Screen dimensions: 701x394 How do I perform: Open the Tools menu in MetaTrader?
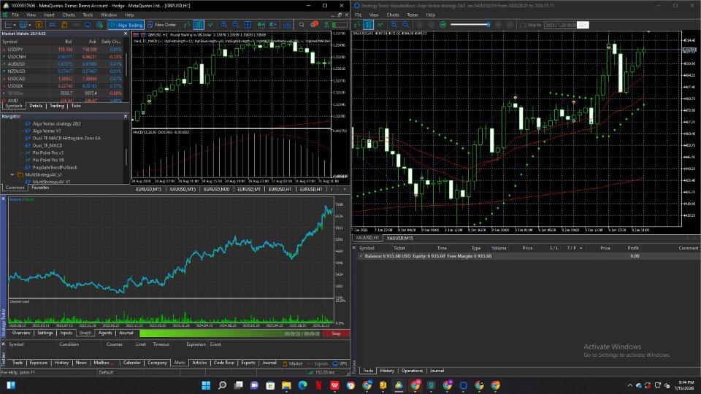pos(88,15)
